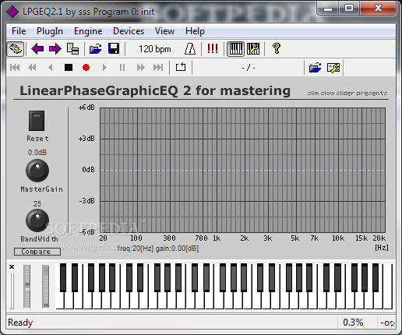Jump to end with skip-to-end button
This screenshot has height=335, width=402.
(158, 68)
